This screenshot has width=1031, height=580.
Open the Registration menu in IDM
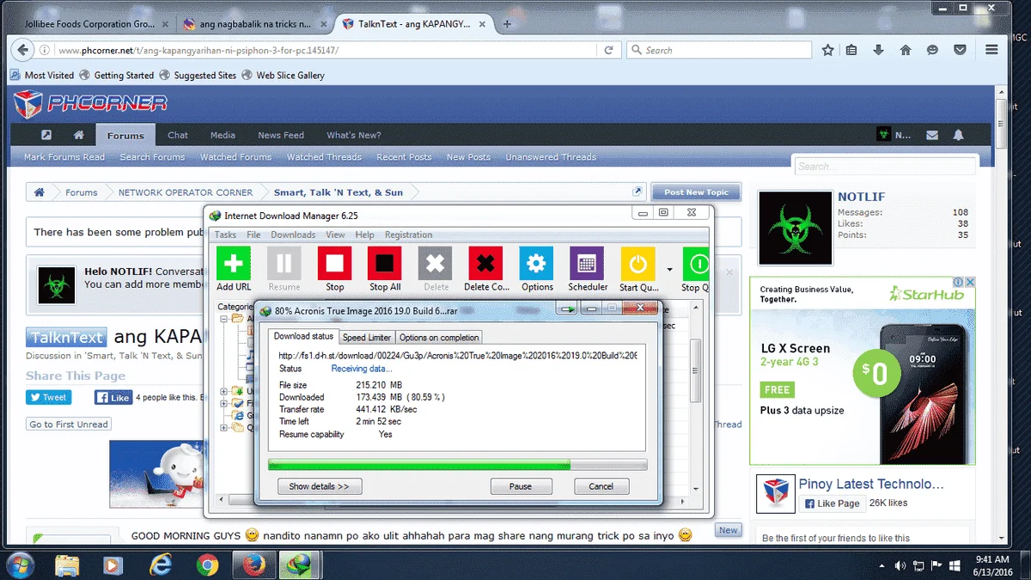point(408,235)
